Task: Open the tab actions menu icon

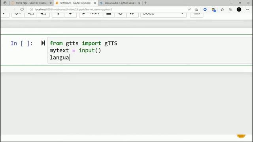Action: pyautogui.click(x=5, y=3)
